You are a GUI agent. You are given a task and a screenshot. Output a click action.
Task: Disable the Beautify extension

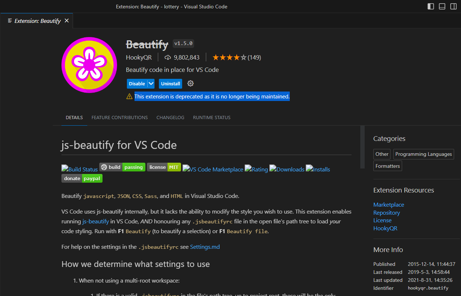[137, 84]
